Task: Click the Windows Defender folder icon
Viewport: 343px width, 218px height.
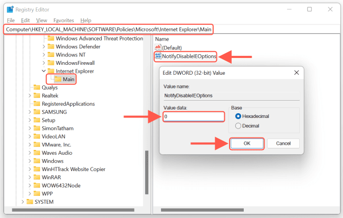Action: pyautogui.click(x=51, y=46)
